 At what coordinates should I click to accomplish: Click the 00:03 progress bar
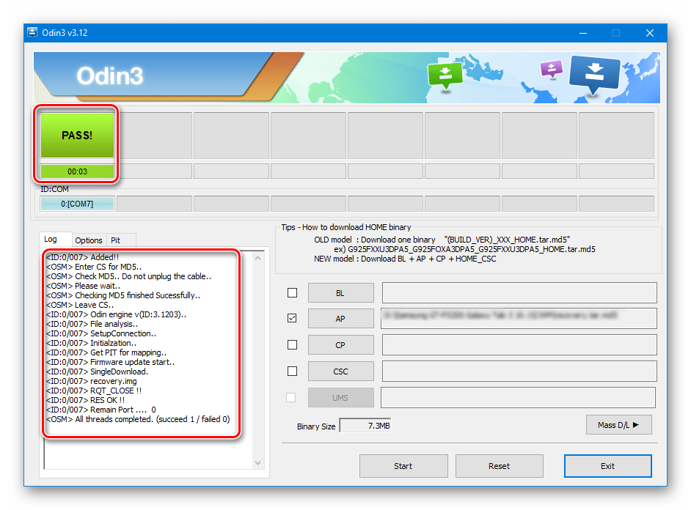coord(77,171)
